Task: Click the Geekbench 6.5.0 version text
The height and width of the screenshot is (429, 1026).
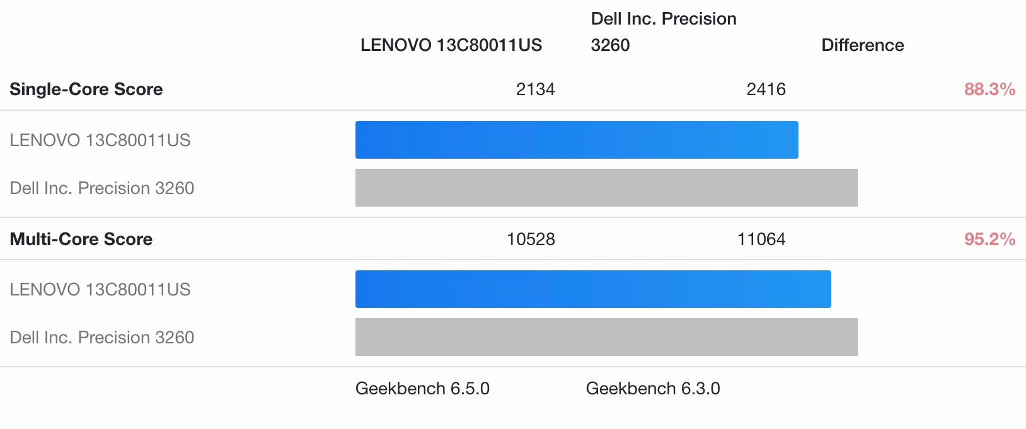Action: pos(422,389)
